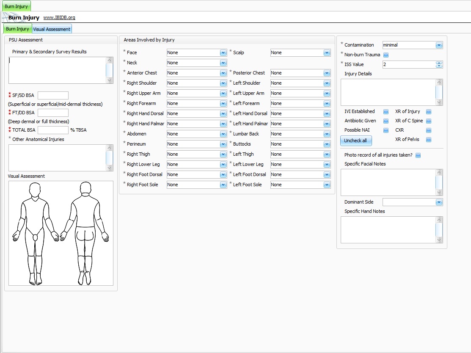Expand the Left Thigh dropdown
Screen dimensions: 471x353
coord(326,154)
